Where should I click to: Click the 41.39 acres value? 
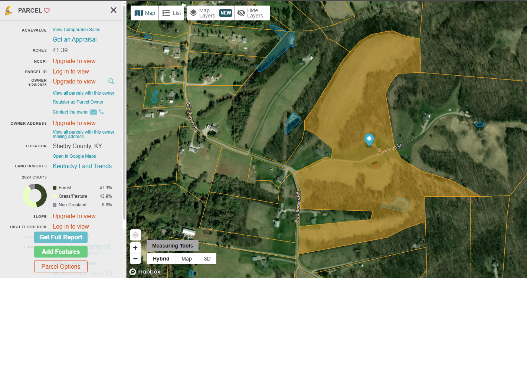60,50
